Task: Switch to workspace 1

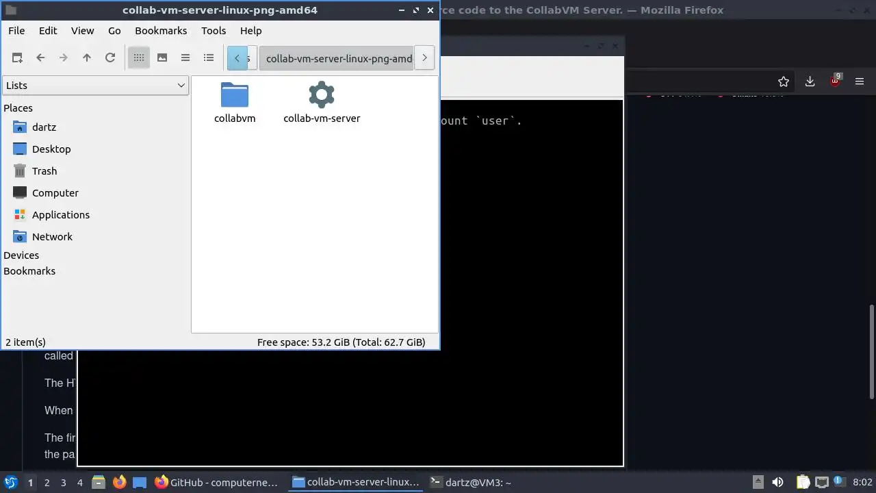Action: tap(30, 483)
